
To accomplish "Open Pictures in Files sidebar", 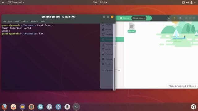I will tap(107, 54).
